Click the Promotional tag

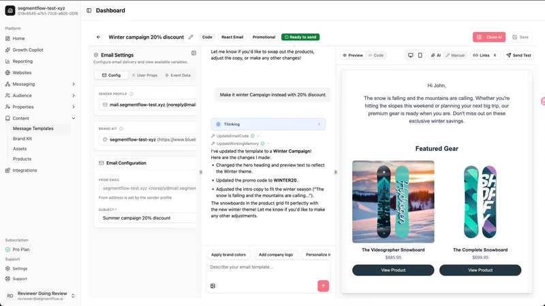click(264, 37)
